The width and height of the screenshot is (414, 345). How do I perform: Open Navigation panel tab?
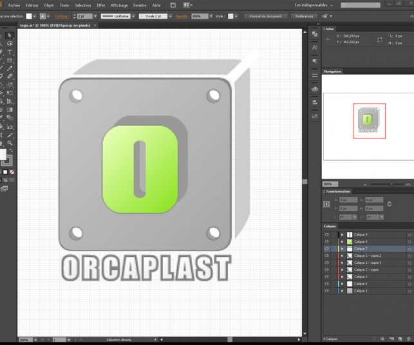coord(333,71)
